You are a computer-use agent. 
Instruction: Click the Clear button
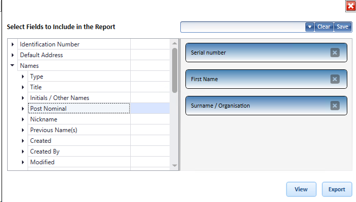[324, 27]
